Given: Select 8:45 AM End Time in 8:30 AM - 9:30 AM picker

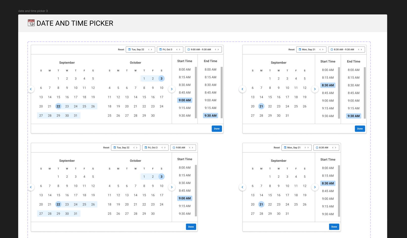Looking at the screenshot, I should click(x=354, y=93).
